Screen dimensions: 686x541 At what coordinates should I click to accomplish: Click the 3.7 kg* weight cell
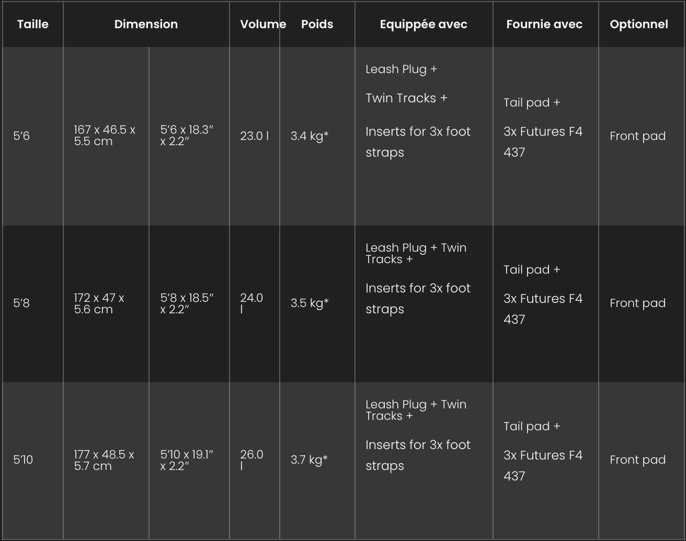pyautogui.click(x=310, y=460)
